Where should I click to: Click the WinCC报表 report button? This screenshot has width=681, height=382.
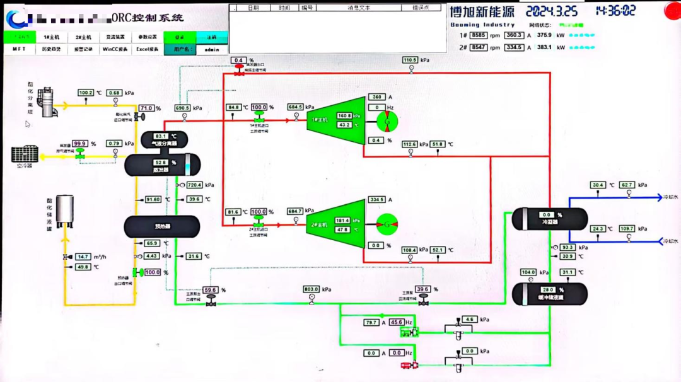115,49
